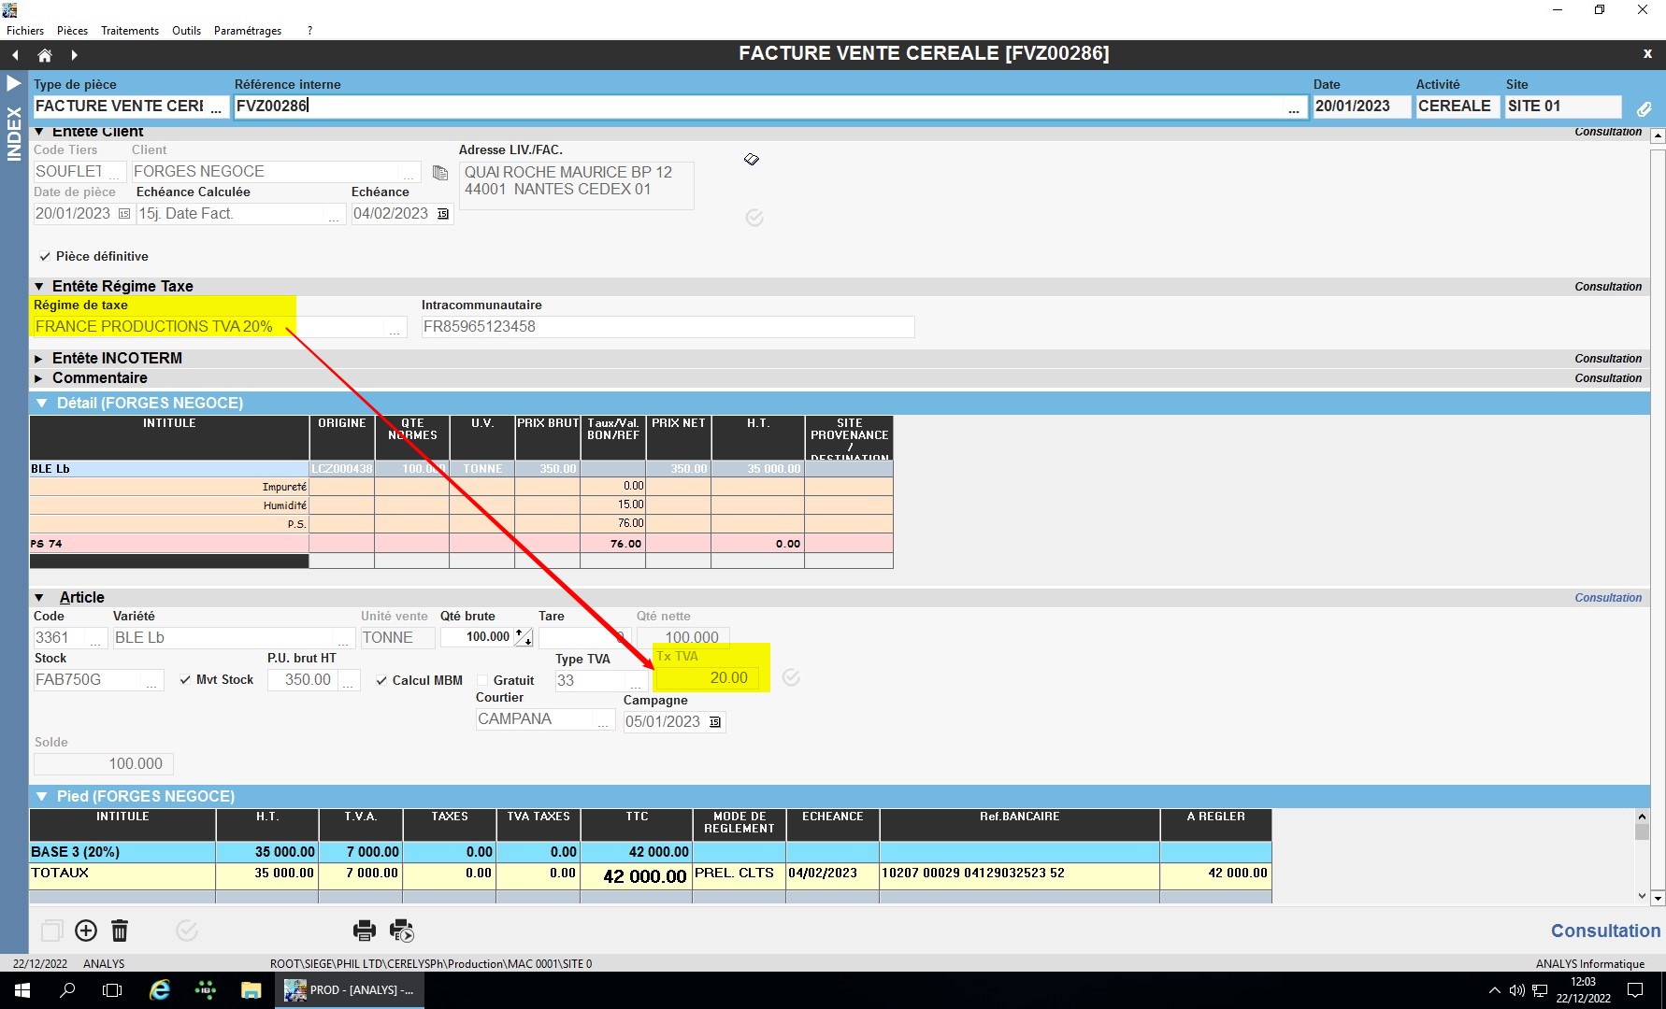
Task: Click the Référence interne input field
Action: click(757, 107)
